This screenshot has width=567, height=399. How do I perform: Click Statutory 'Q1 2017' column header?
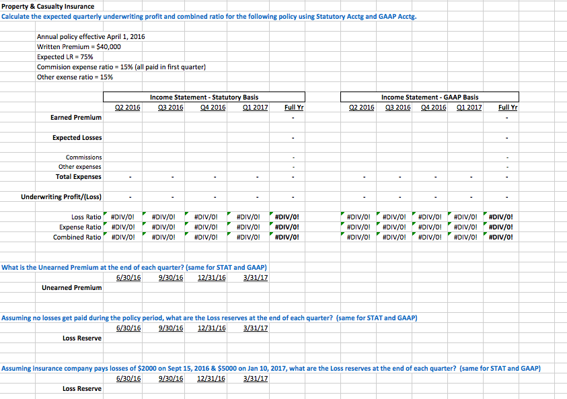pos(255,108)
